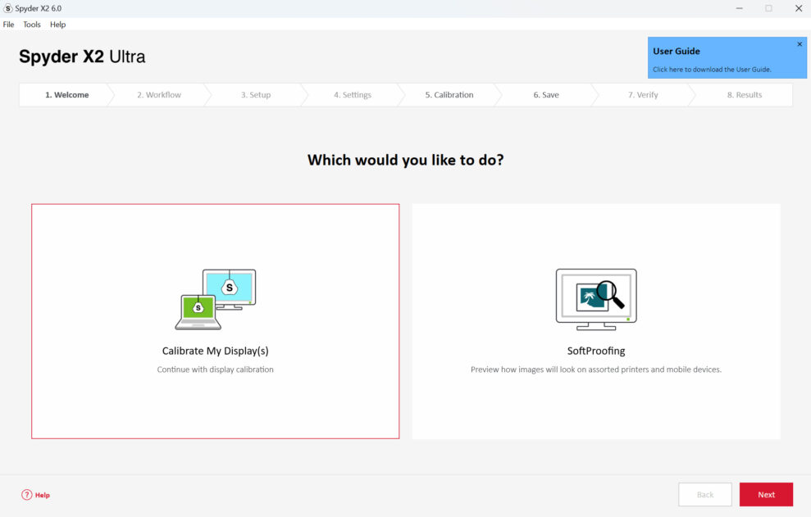Go to the 2. Workflow step
The height and width of the screenshot is (517, 811).
(x=159, y=95)
